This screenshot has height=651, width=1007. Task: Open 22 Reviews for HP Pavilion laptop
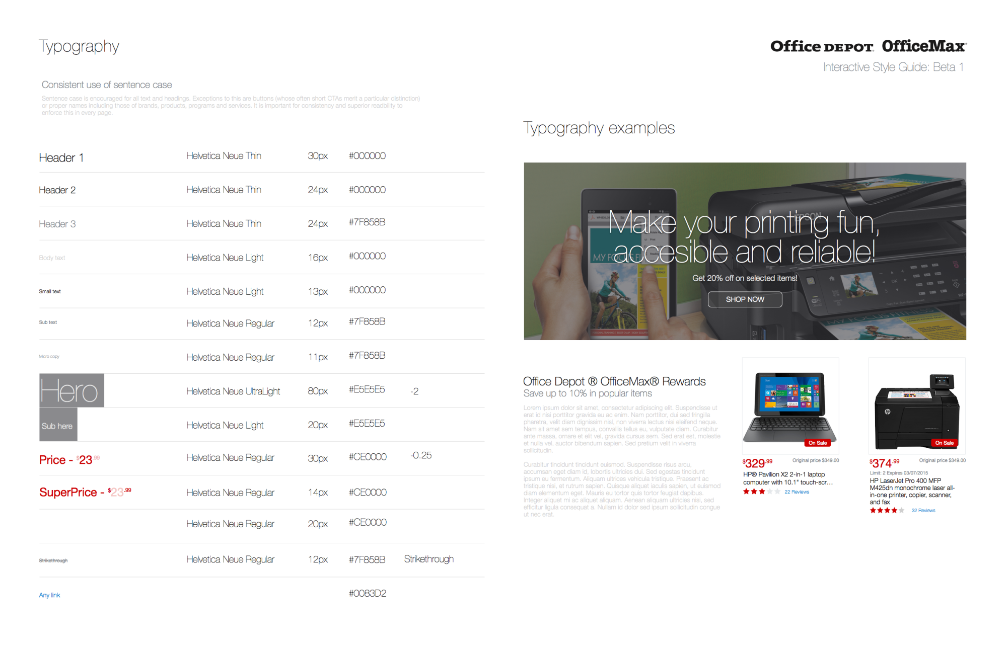tap(797, 492)
